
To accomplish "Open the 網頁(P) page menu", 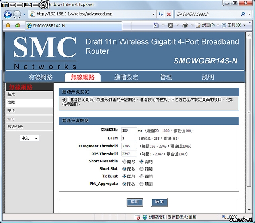I will click(x=207, y=25).
